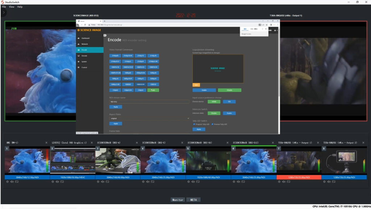Open settings gear for source 4
Screen dimensions: 371x210
coord(143,182)
